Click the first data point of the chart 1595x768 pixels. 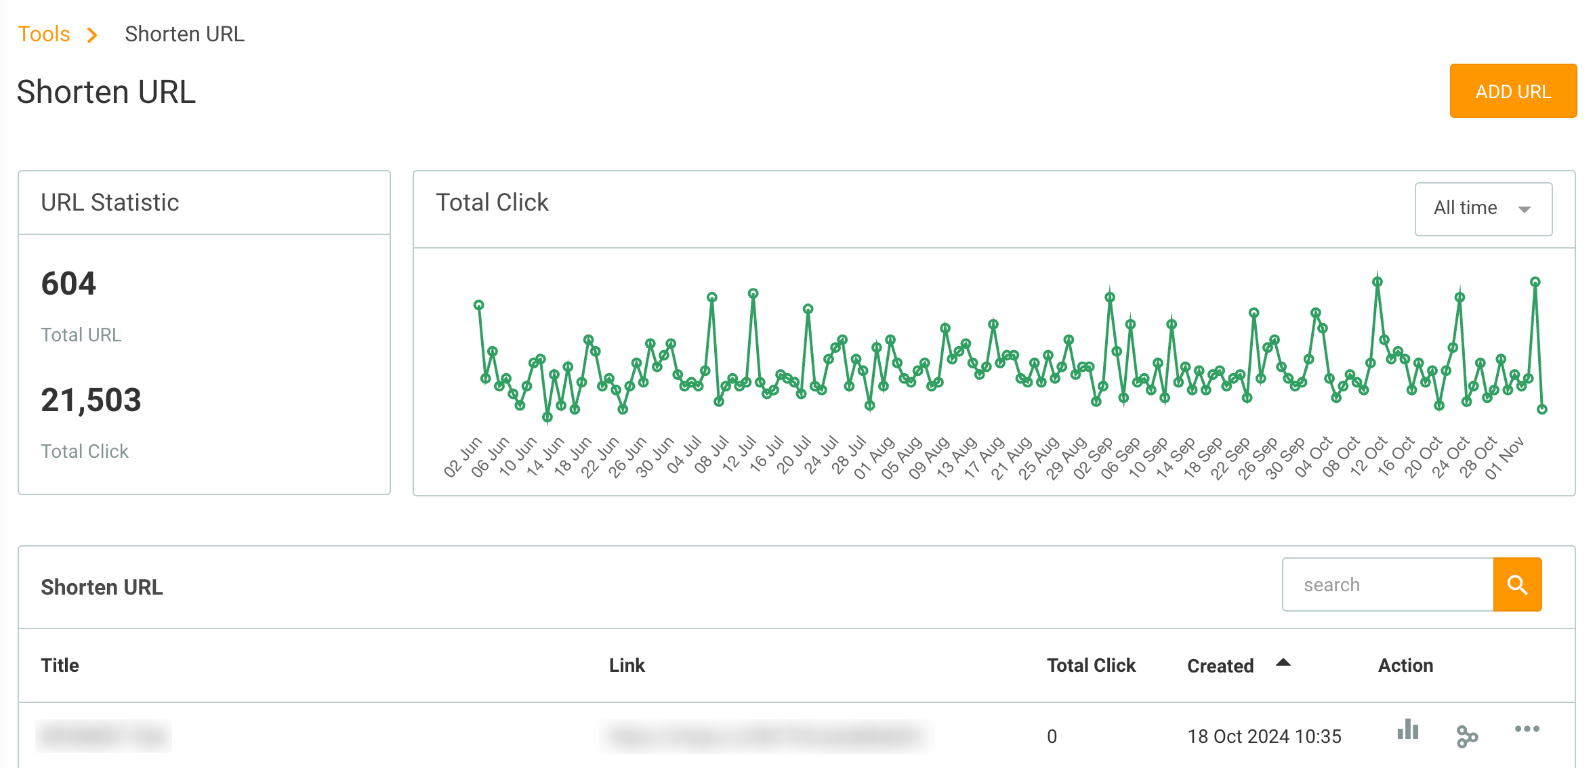478,305
